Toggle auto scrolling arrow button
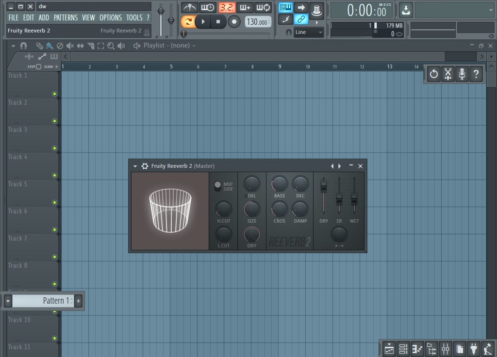This screenshot has height=357, width=497. tap(301, 7)
